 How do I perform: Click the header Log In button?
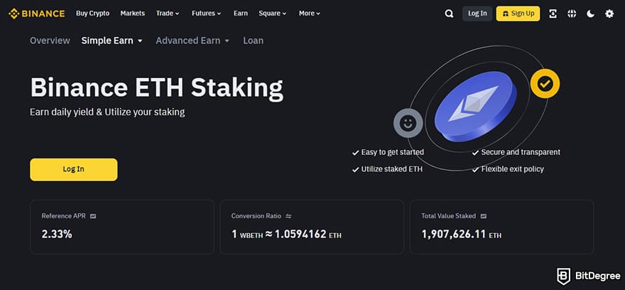tap(477, 14)
